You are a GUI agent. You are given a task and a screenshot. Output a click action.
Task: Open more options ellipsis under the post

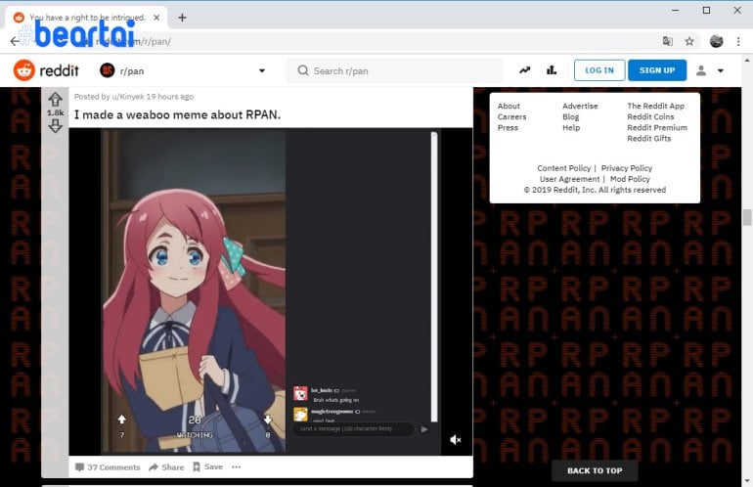click(x=236, y=467)
